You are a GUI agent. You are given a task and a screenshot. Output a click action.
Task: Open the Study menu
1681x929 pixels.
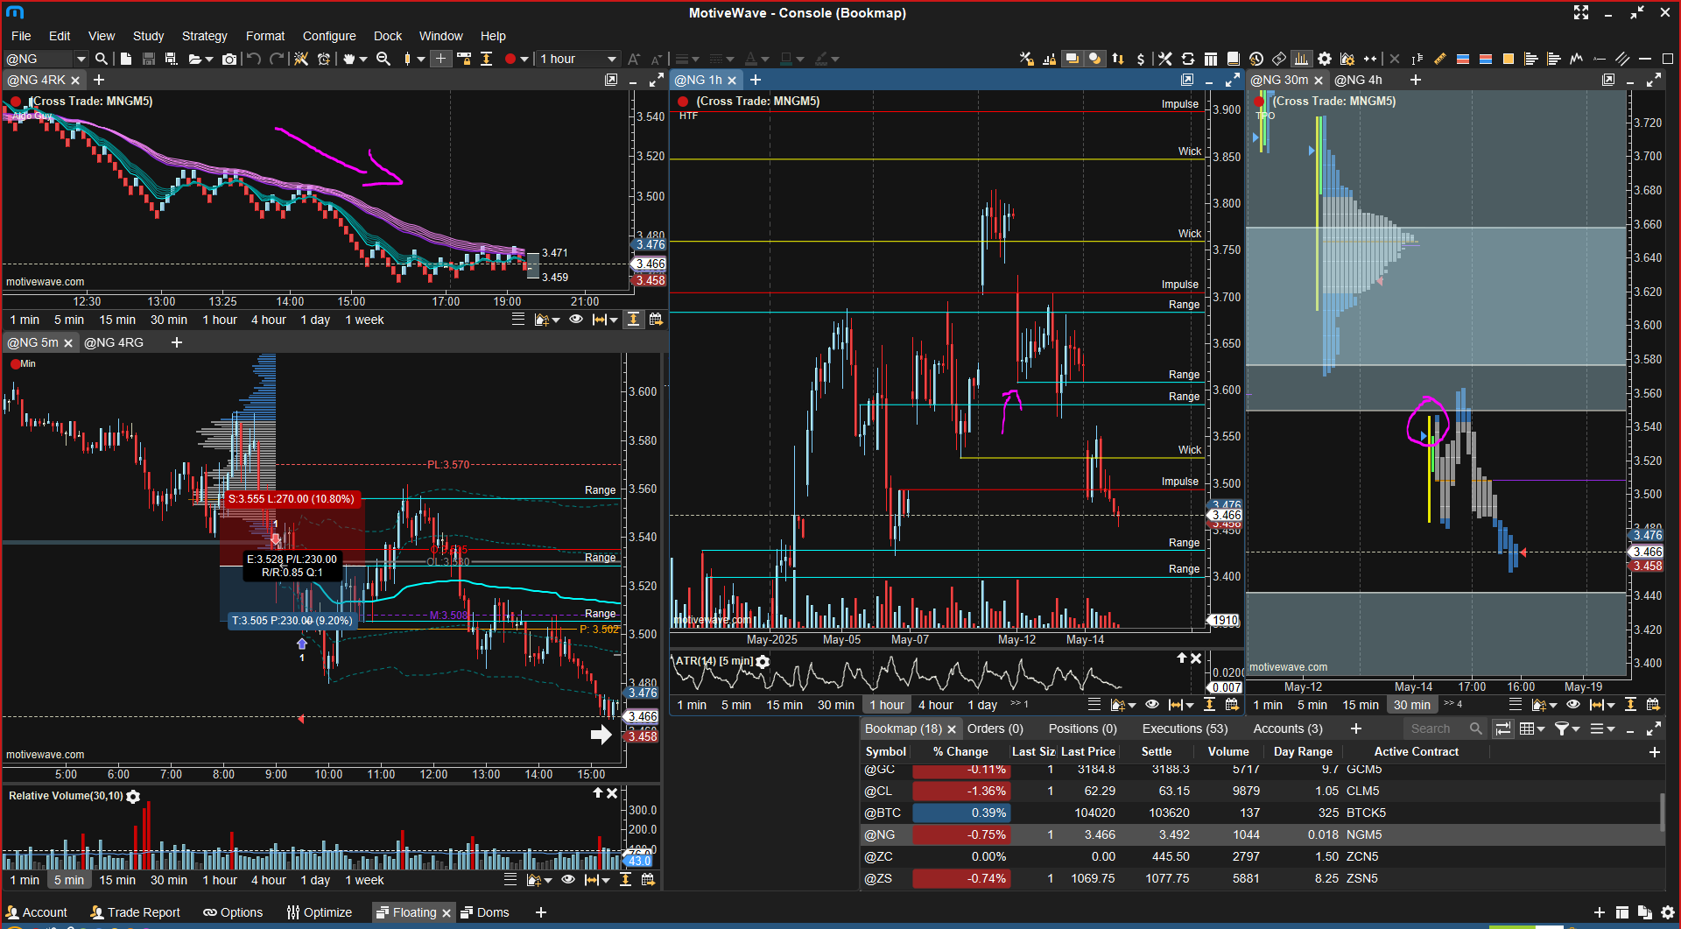click(x=148, y=36)
